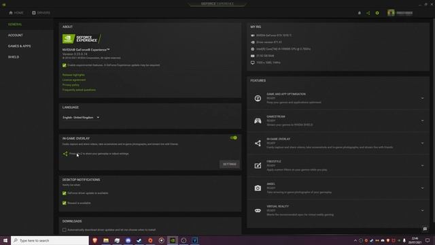The width and height of the screenshot is (435, 245).
Task: Select General in settings sidebar
Action: (x=15, y=24)
